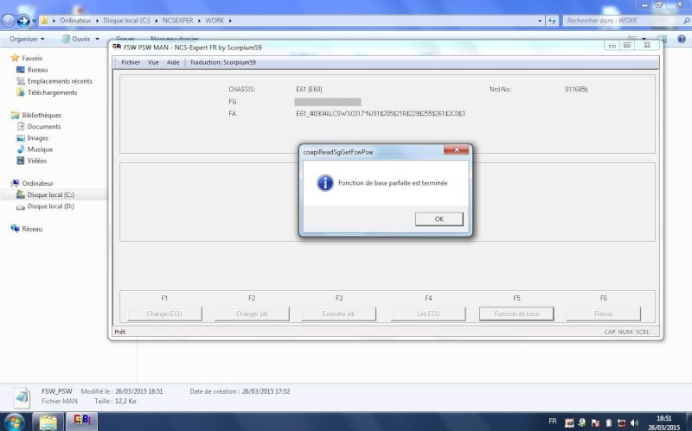Image resolution: width=692 pixels, height=431 pixels.
Task: Open the Organiser dropdown menu
Action: 27,39
